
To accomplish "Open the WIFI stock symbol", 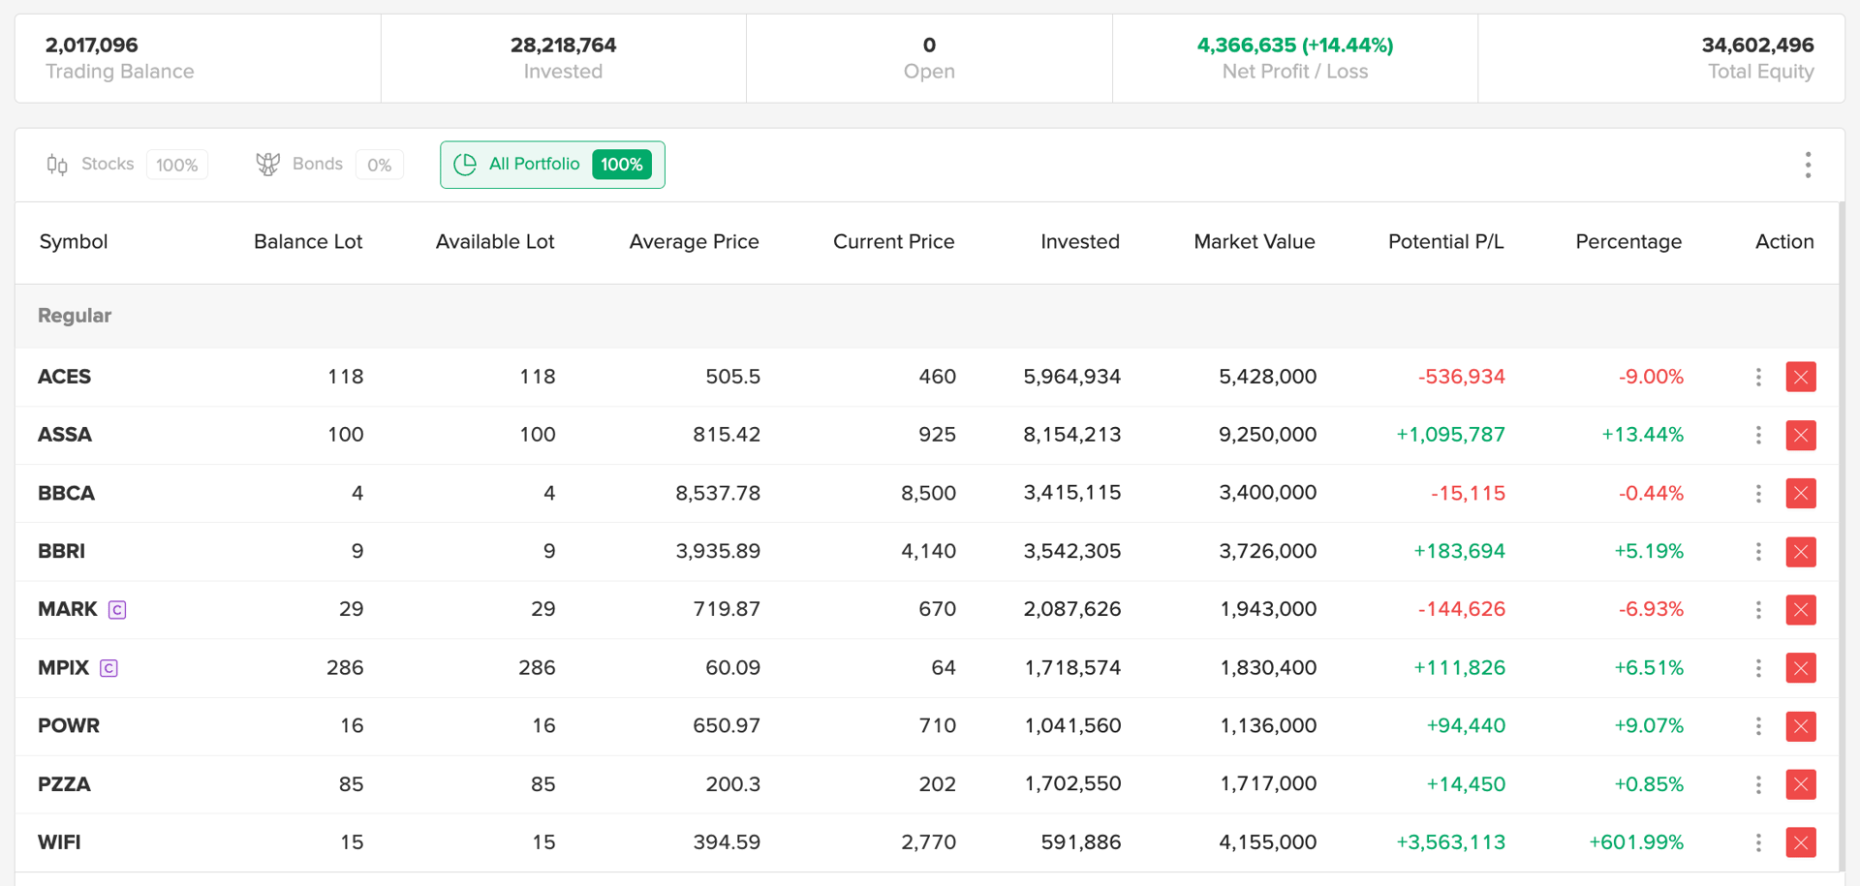I will click(x=59, y=841).
